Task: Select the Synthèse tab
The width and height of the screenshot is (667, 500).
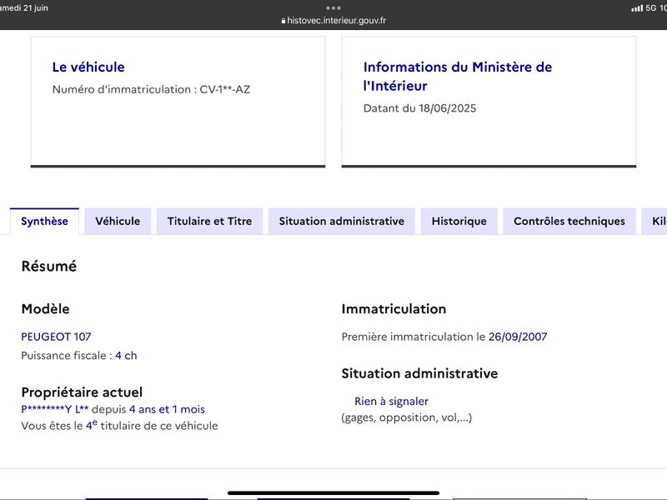Action: click(44, 221)
